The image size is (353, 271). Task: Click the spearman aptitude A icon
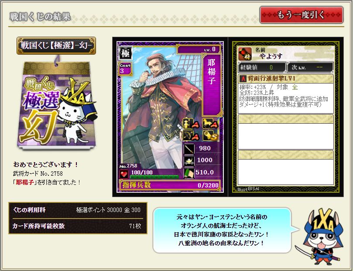click(x=191, y=124)
